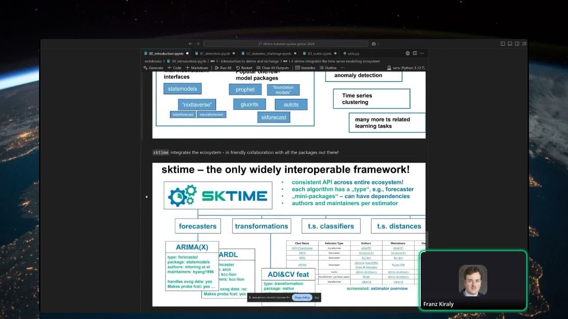Click the 'Time series clustering' box
Screen dimensions: 568x319
tap(371, 99)
